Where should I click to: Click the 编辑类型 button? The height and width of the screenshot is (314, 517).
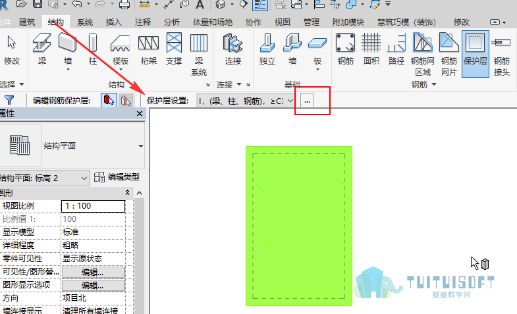[x=117, y=177]
